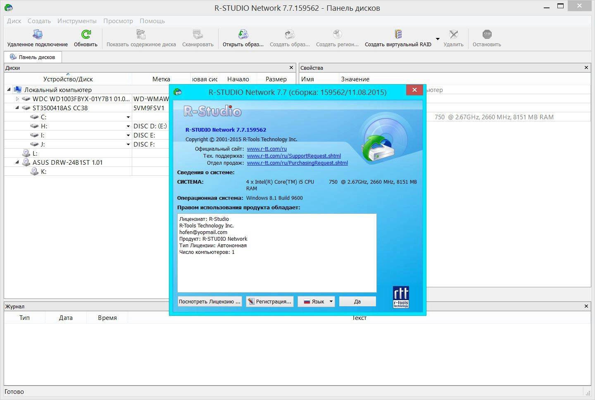595x400 pixels.
Task: Click the Начало column header
Action: [x=238, y=79]
